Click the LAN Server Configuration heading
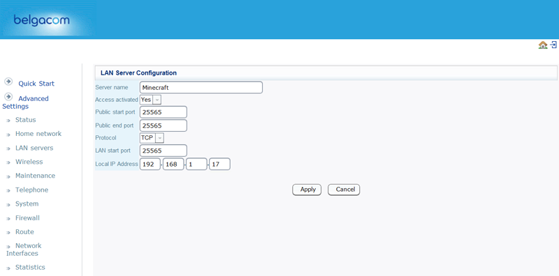Image resolution: width=559 pixels, height=276 pixels. pyautogui.click(x=138, y=73)
